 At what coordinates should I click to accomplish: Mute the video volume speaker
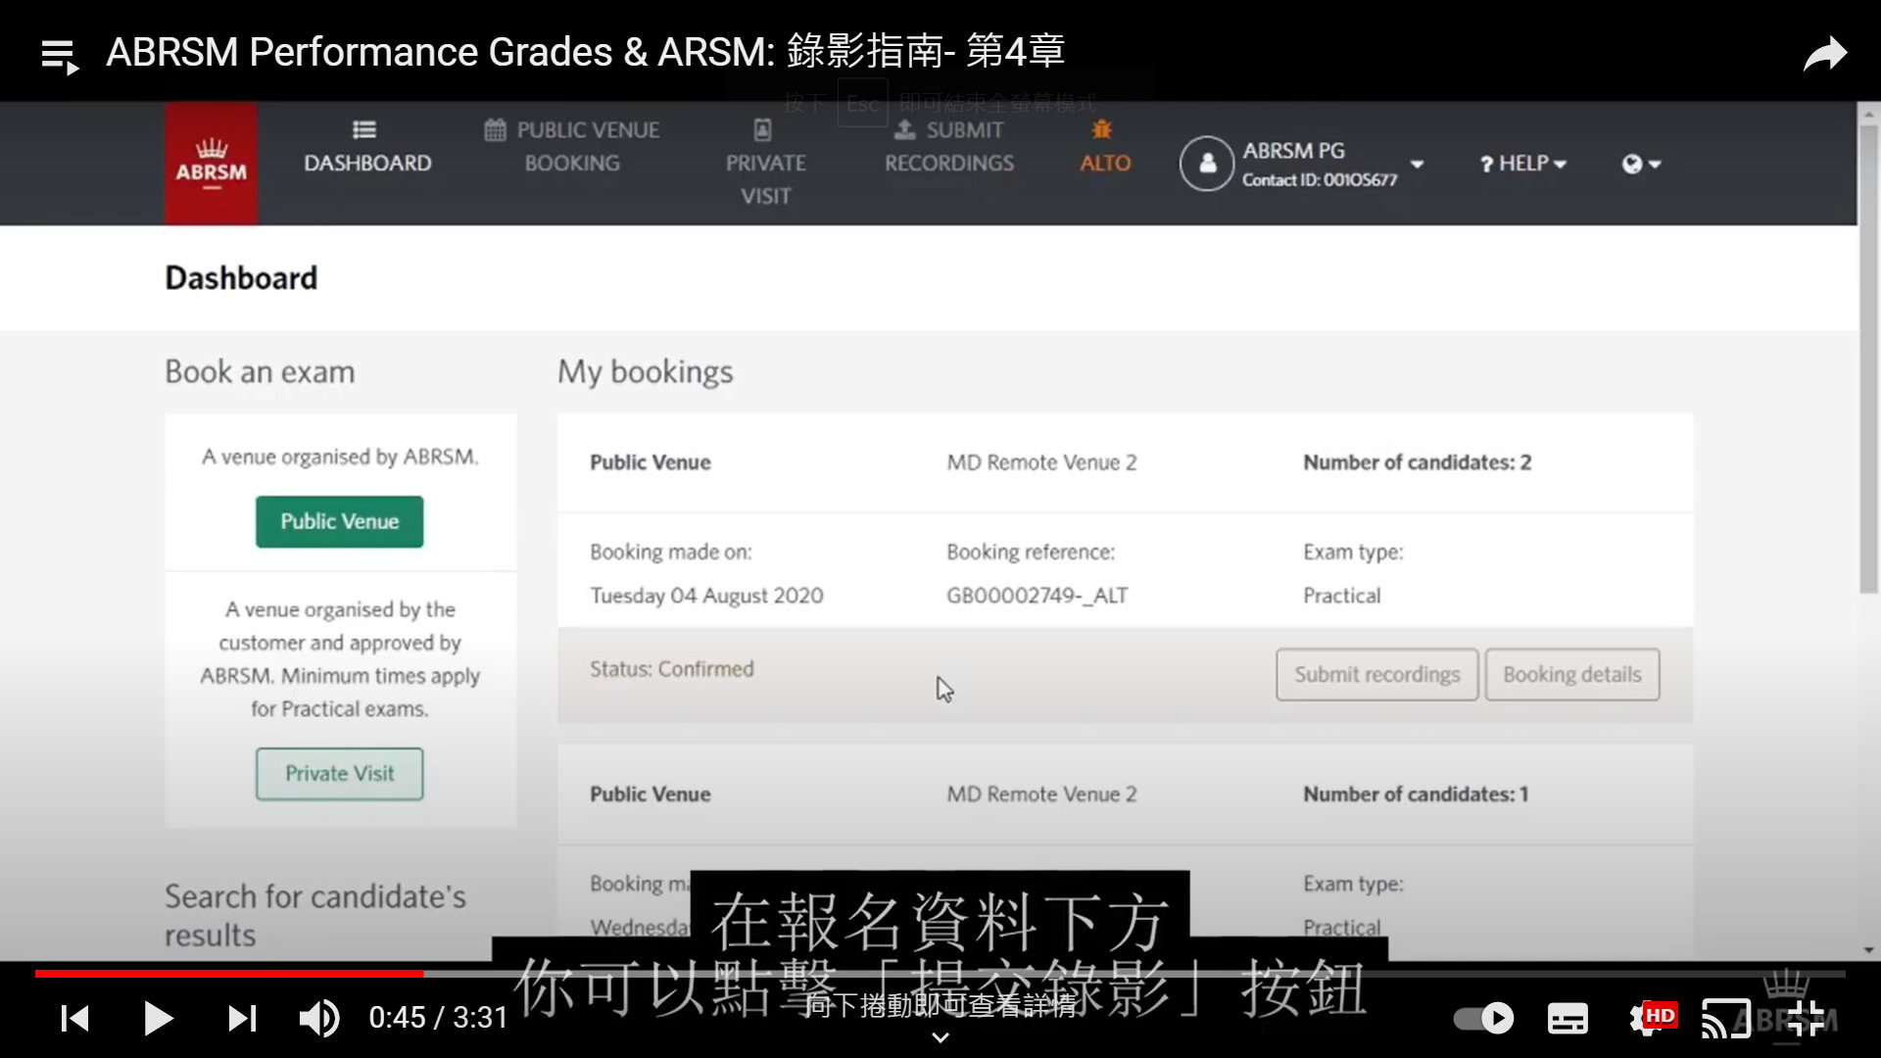tap(318, 1019)
